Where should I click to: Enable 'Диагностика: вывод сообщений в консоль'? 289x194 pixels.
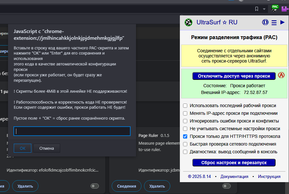tap(185, 152)
